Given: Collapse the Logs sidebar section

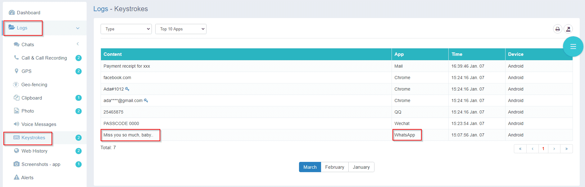Looking at the screenshot, I should tap(78, 28).
